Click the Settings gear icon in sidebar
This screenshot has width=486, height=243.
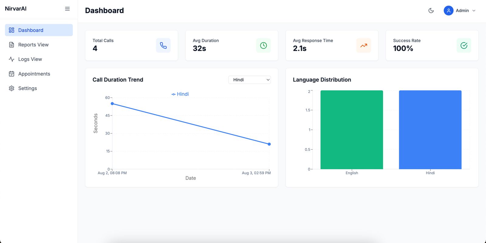click(12, 88)
